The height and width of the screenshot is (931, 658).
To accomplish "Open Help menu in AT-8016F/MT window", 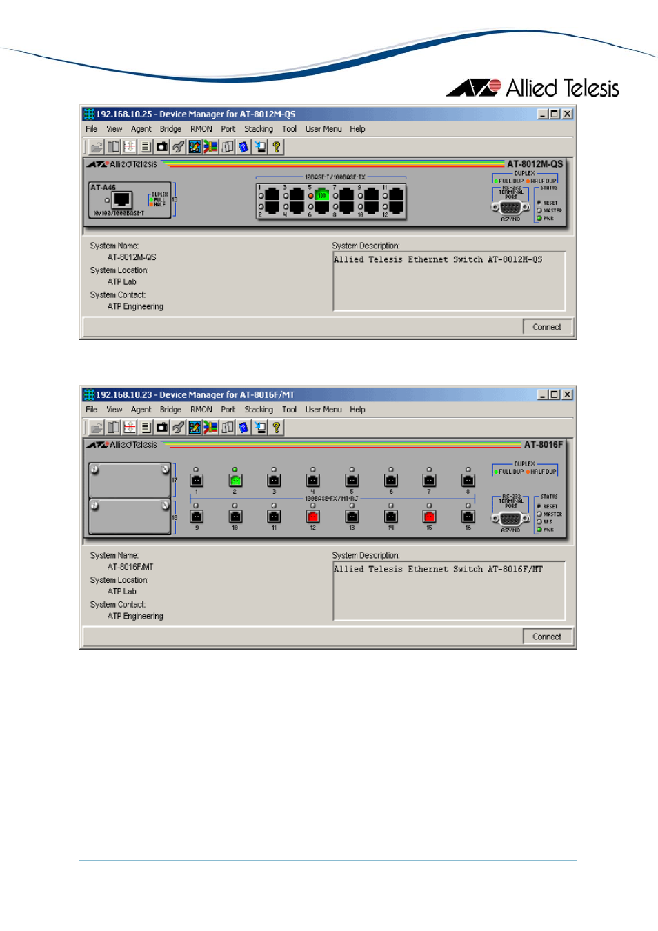I will [x=357, y=410].
